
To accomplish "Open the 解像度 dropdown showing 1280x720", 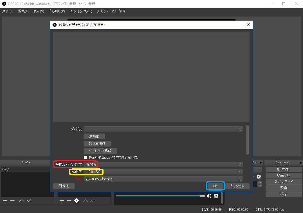I will coord(163,171).
